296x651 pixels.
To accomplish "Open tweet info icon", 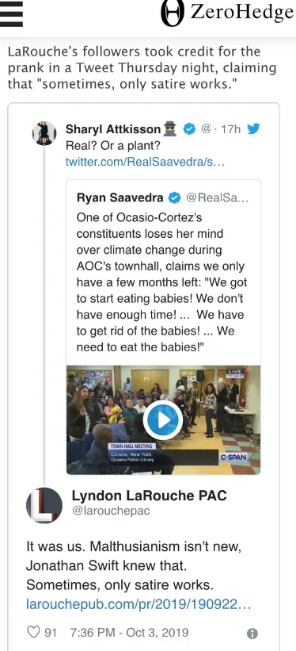I will [252, 634].
